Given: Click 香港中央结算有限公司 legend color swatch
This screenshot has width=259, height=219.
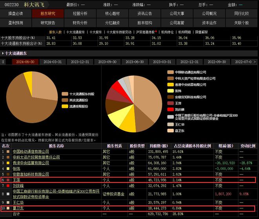Looking at the screenshot, I should click(x=170, y=84).
